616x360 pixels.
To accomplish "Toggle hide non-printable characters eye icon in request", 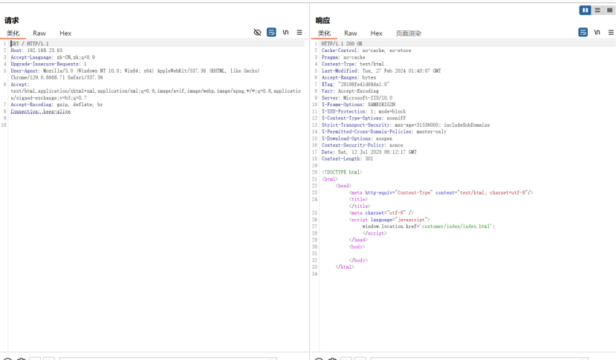I will coord(257,32).
